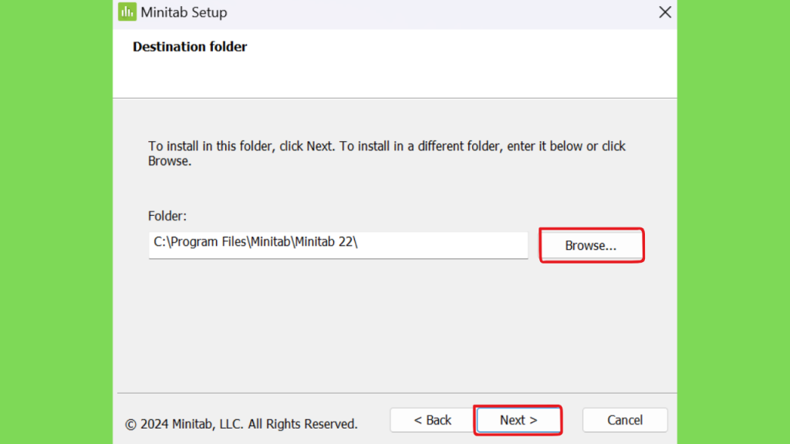Click the green background left of dialog

point(56,221)
